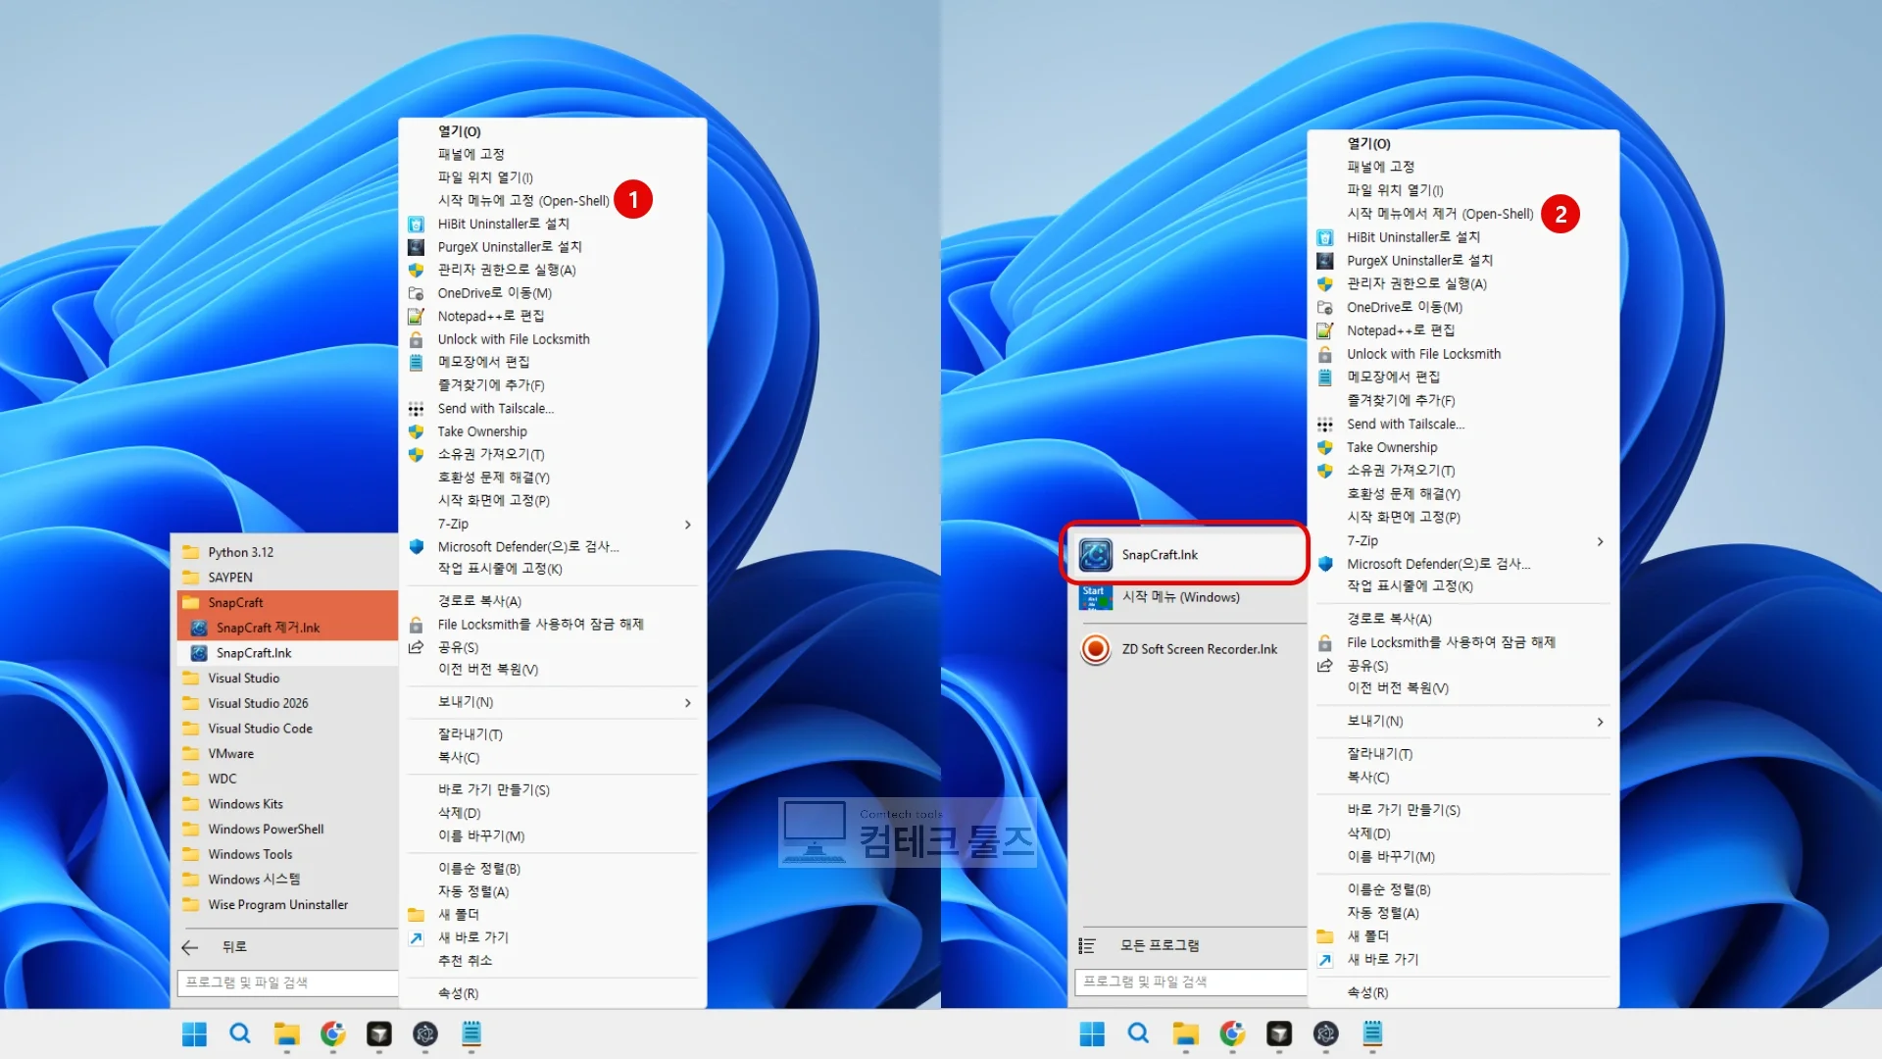This screenshot has height=1059, width=1882.
Task: Click the Windows Start button on left taskbar
Action: (194, 1034)
